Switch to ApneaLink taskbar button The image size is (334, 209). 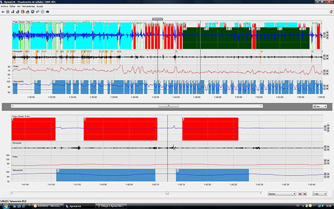tap(80, 206)
